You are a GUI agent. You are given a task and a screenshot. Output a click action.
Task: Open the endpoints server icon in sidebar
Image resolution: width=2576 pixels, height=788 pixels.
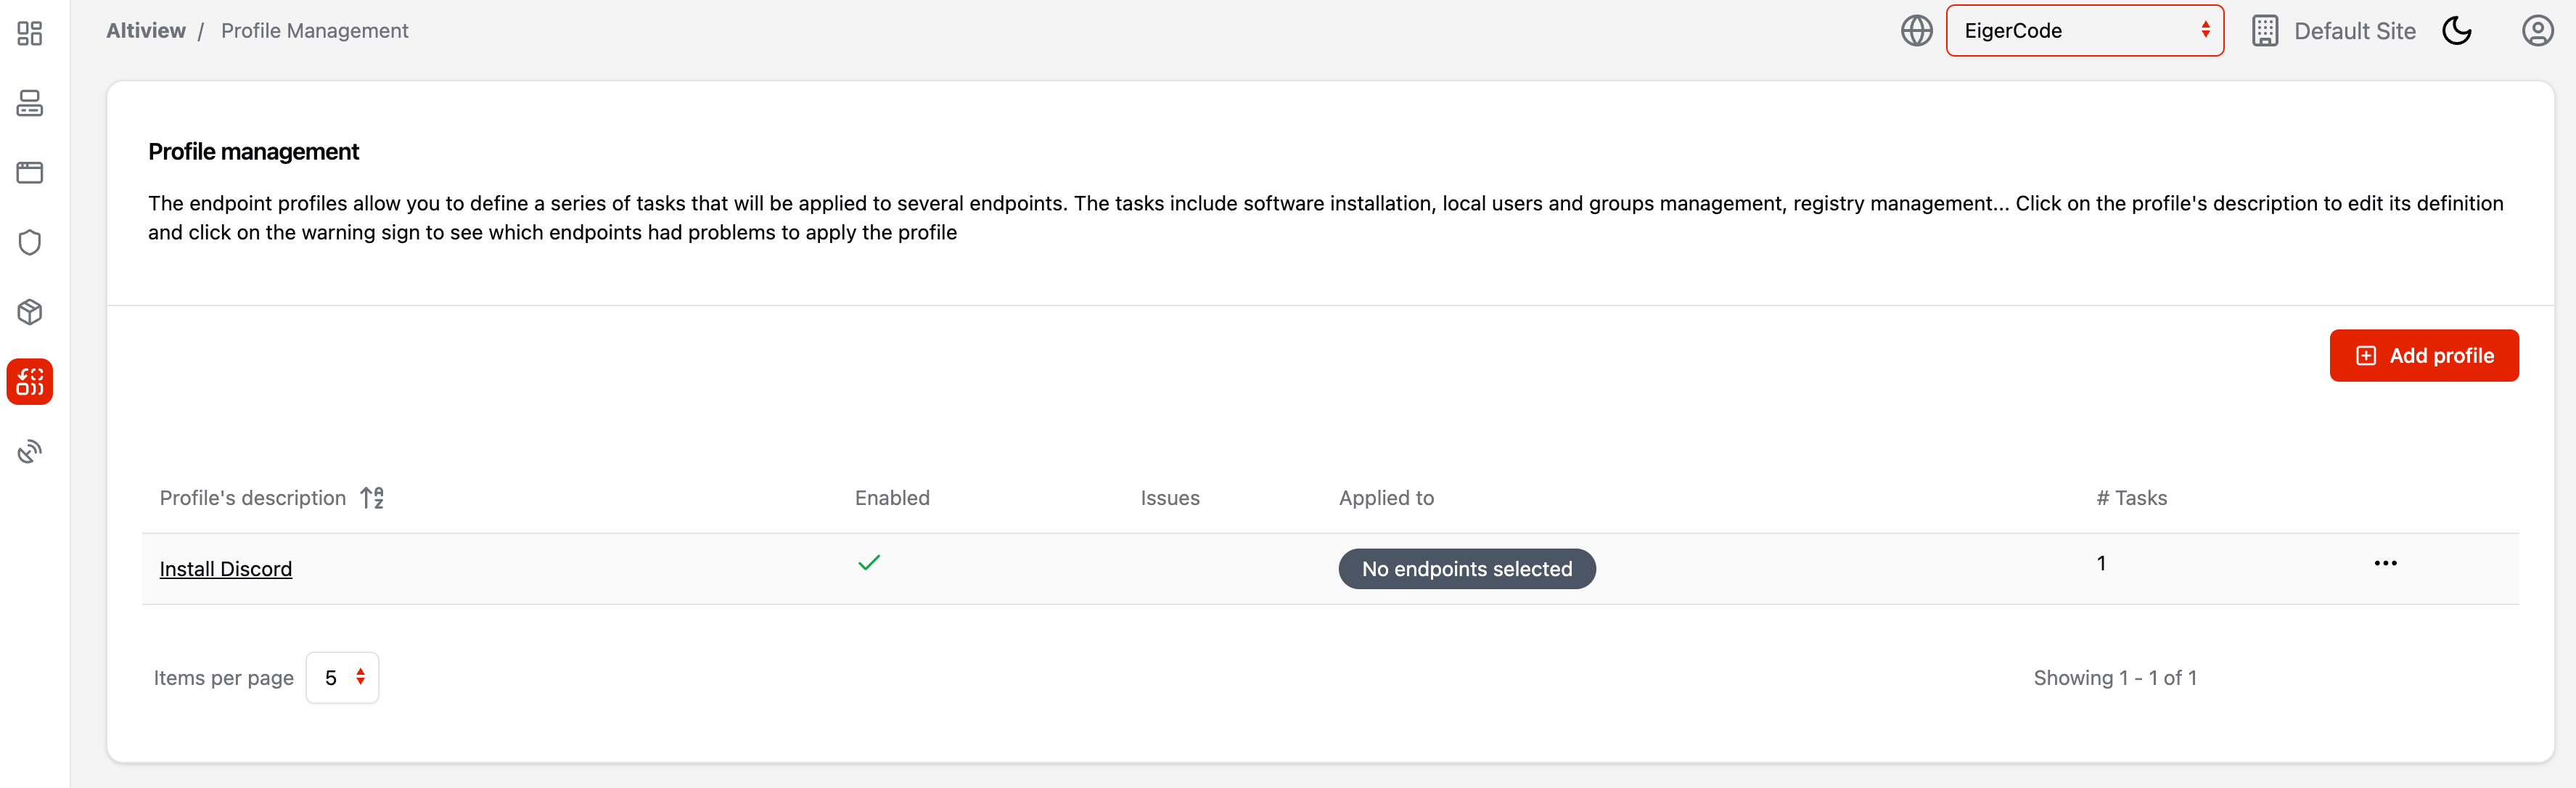(x=30, y=103)
